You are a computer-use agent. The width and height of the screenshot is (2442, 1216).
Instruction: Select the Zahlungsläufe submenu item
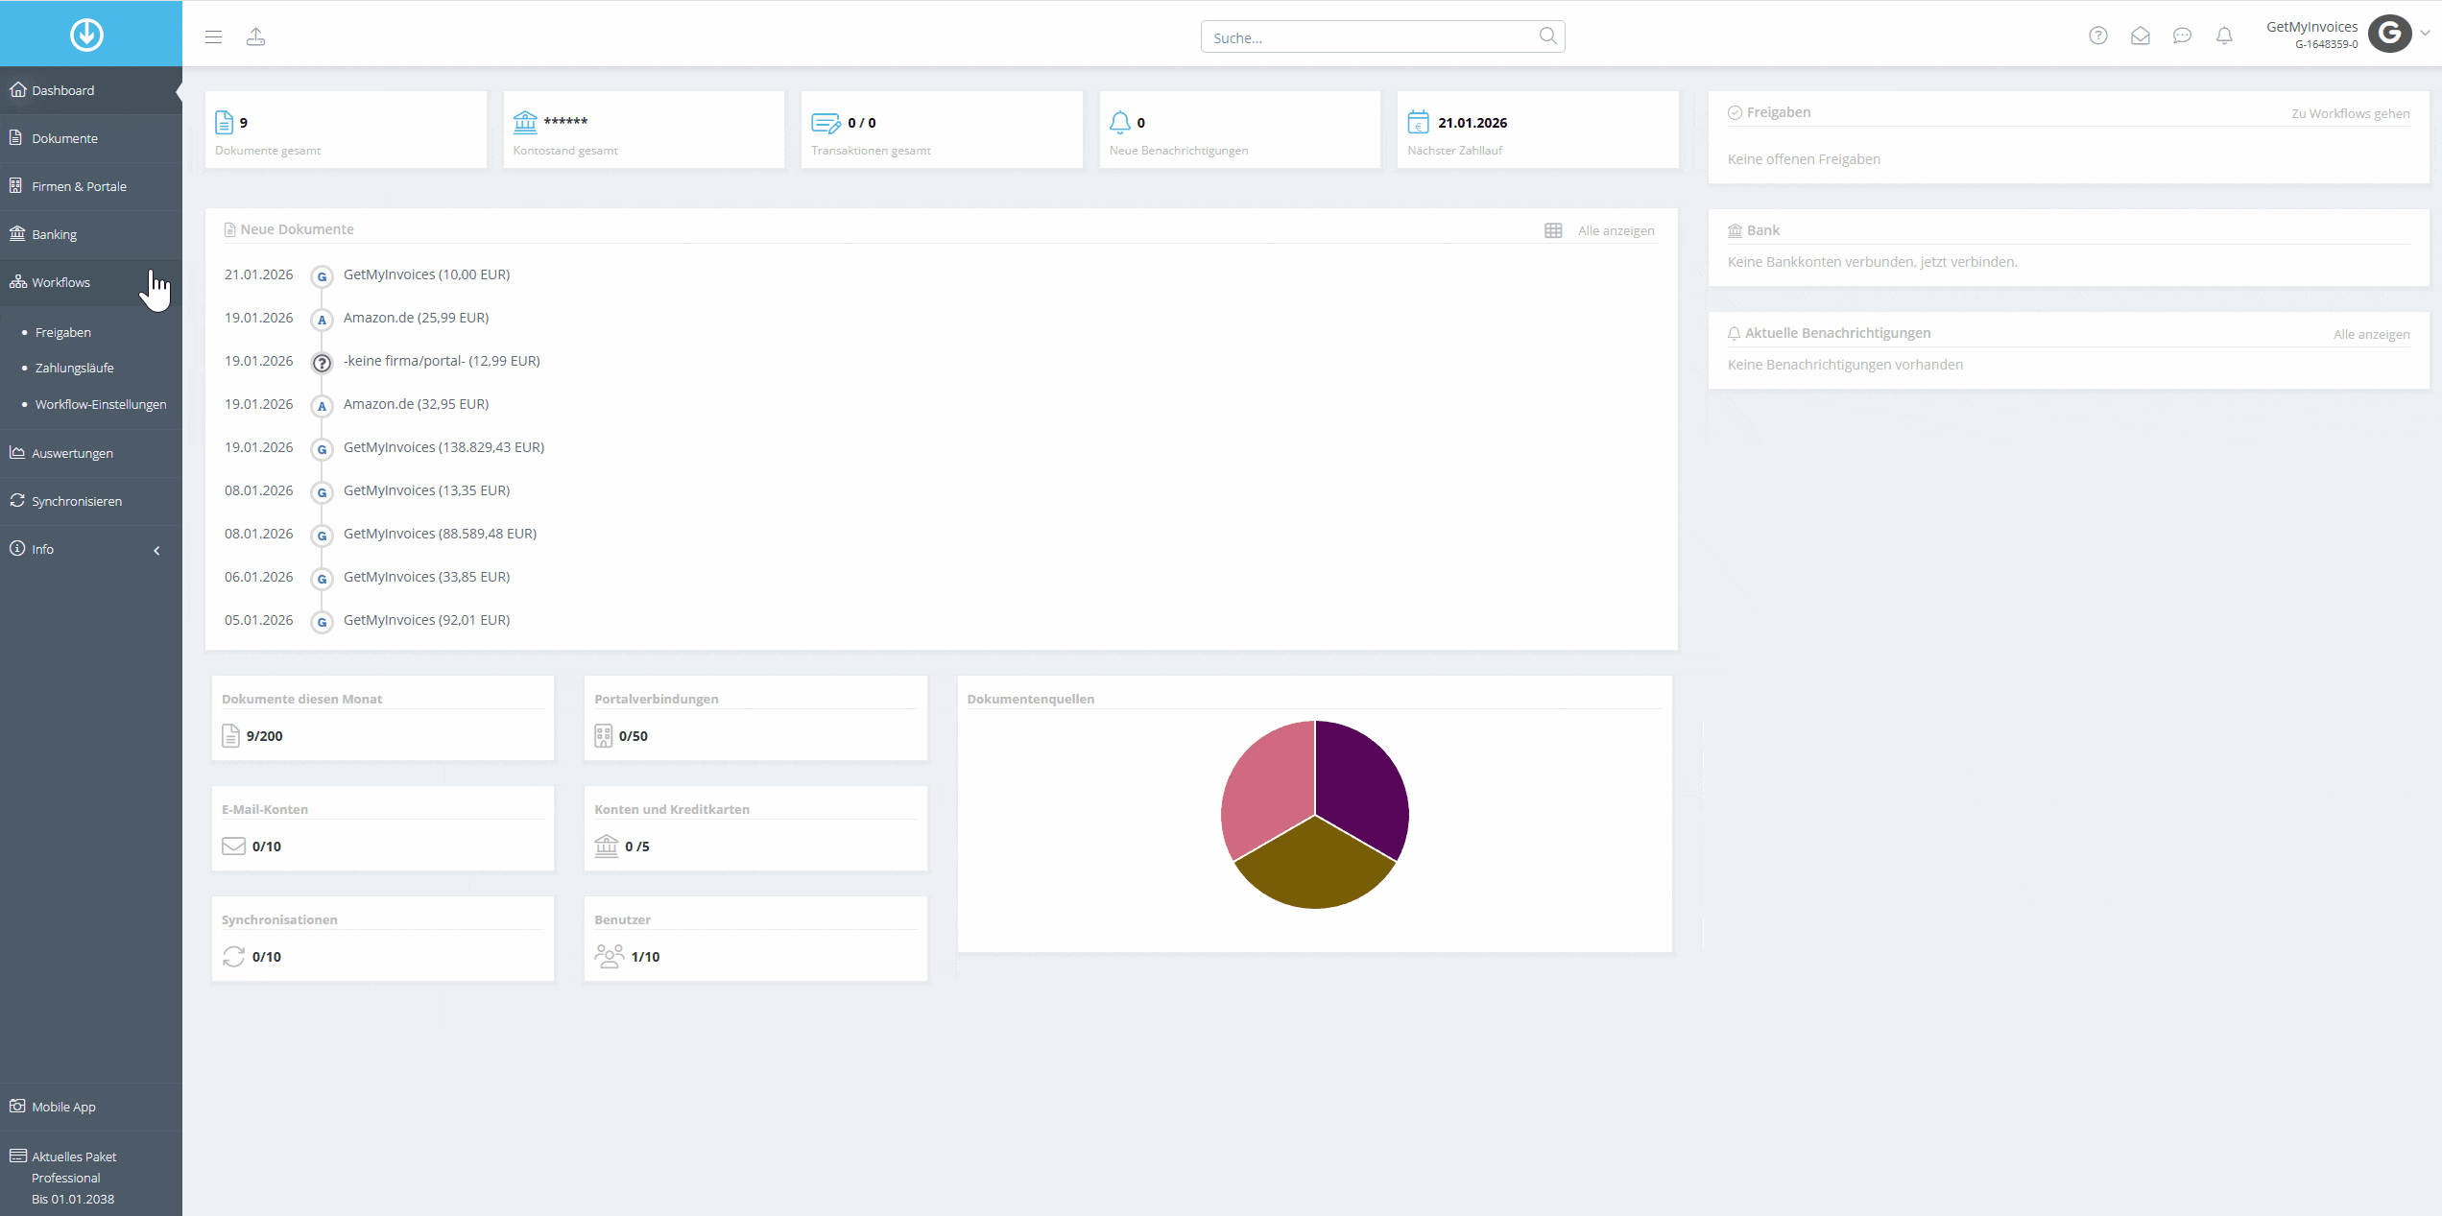pos(74,368)
